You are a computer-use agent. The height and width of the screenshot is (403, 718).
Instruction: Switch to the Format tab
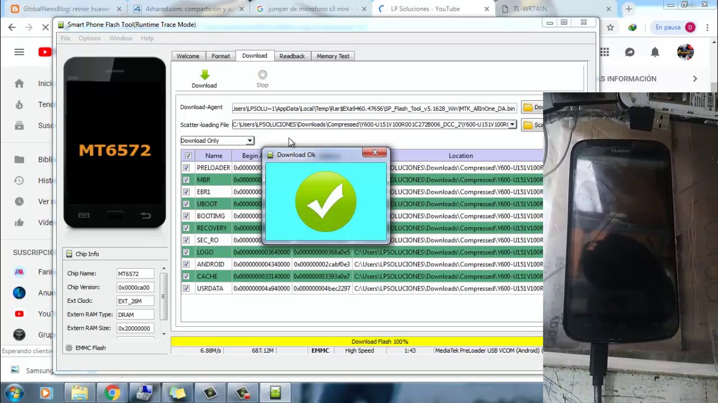[221, 56]
